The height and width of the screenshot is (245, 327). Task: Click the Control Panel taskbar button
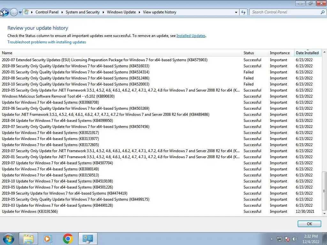[87, 239]
